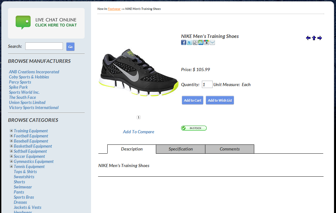Open Dresses category
The height and width of the screenshot is (213, 336).
(x=20, y=202)
